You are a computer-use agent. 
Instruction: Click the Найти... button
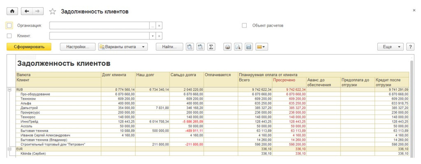(x=169, y=47)
